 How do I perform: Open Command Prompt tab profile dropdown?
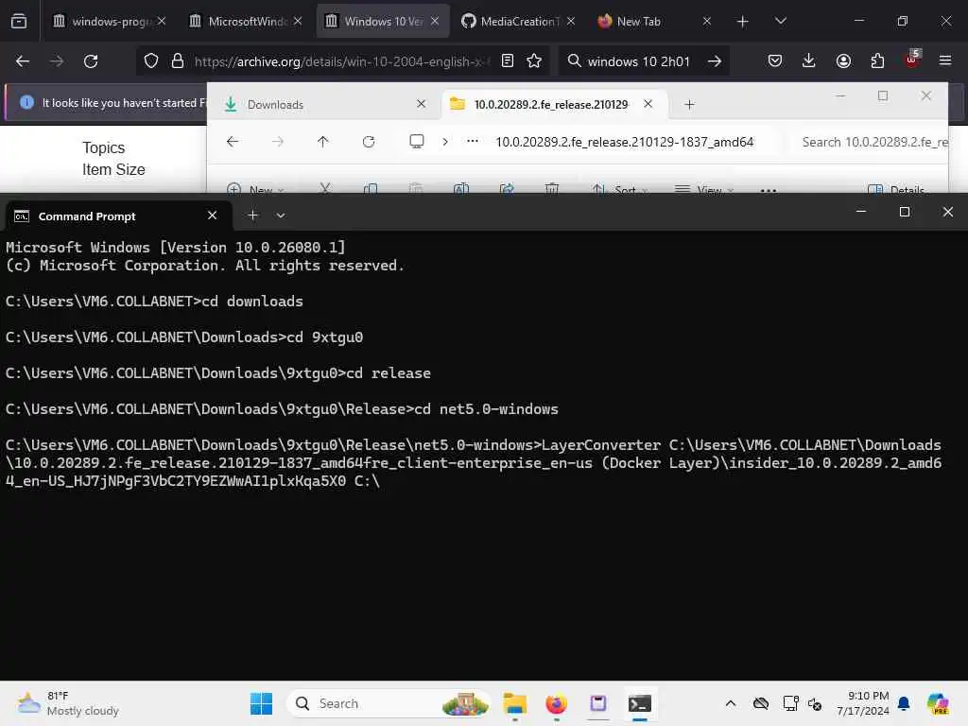click(280, 215)
